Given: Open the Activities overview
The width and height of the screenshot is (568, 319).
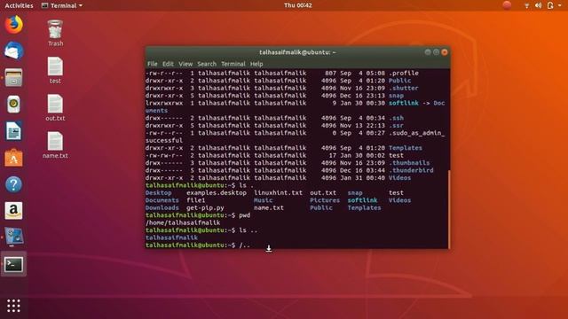Looking at the screenshot, I should click(x=19, y=5).
